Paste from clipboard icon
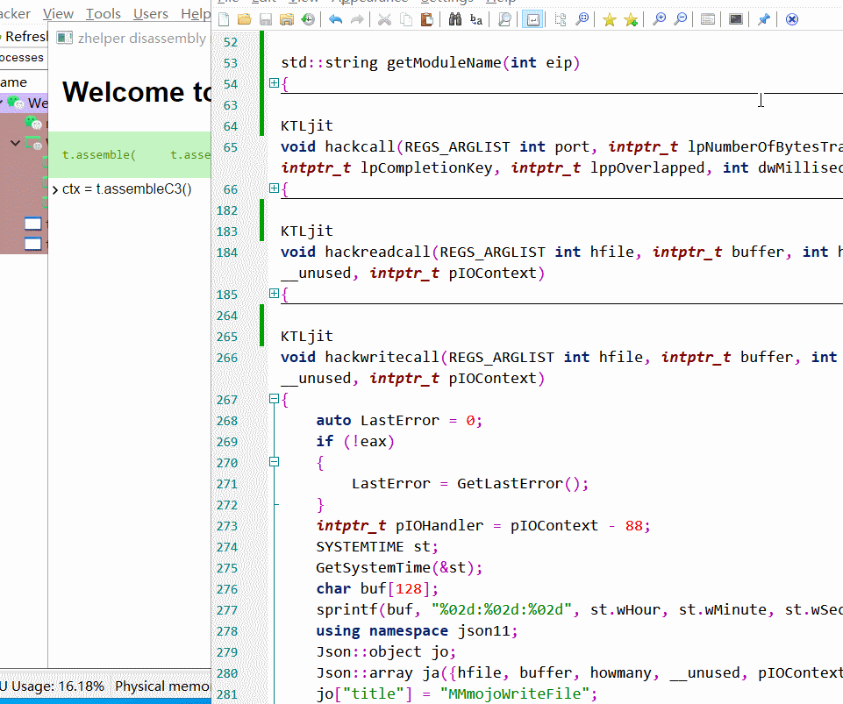This screenshot has height=704, width=843. click(427, 20)
